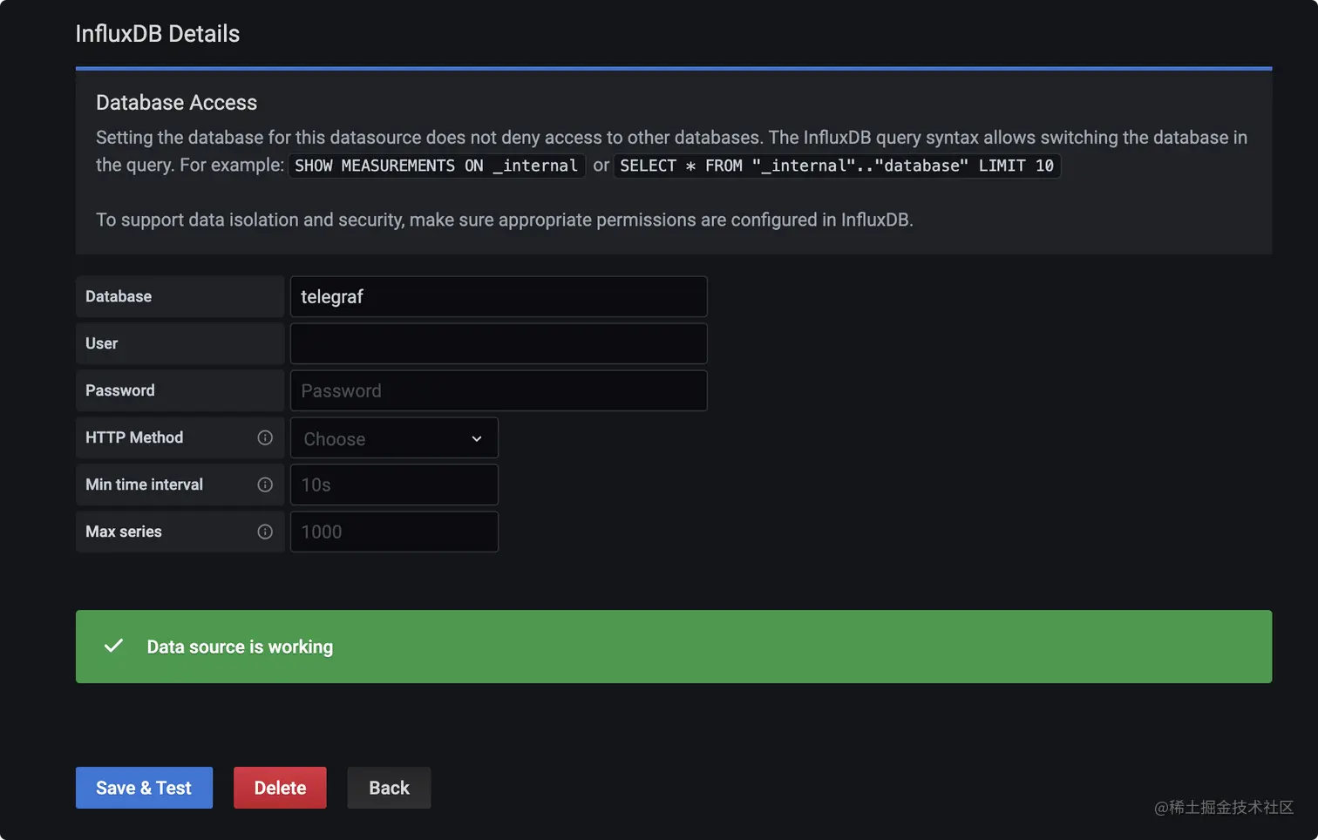The height and width of the screenshot is (840, 1318).
Task: Click the 'User' field label
Action: point(101,343)
